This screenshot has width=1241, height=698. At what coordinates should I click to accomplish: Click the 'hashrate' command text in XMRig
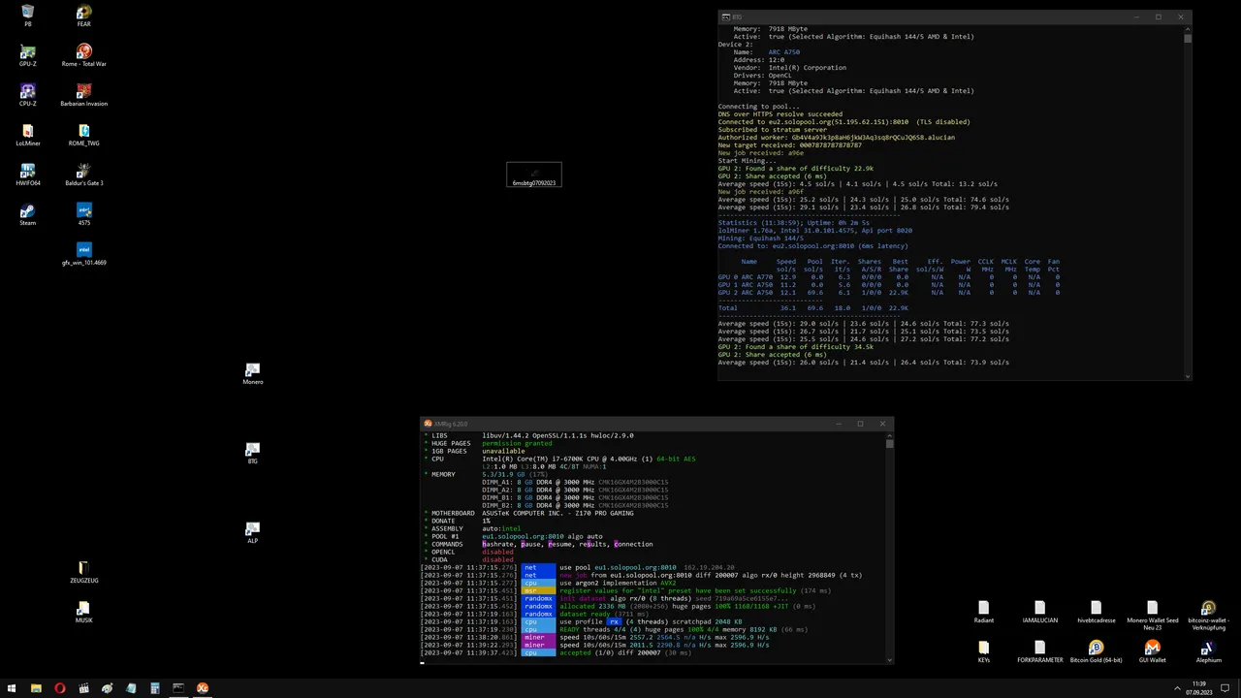(498, 544)
